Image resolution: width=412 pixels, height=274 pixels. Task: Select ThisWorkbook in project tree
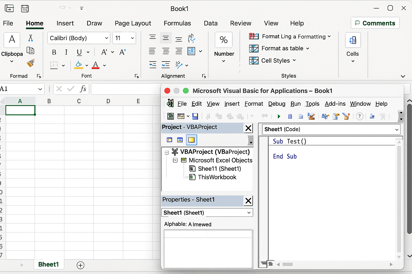coord(217,177)
